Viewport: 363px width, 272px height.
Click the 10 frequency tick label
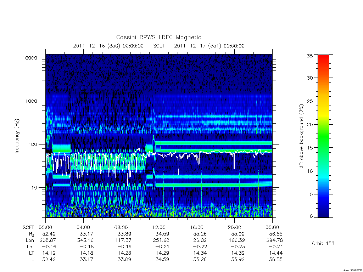pyautogui.click(x=34, y=188)
